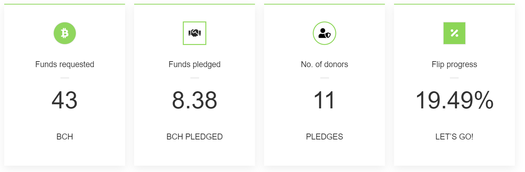The height and width of the screenshot is (172, 525).
Task: Click the PLEDGES caption text
Action: coord(325,137)
